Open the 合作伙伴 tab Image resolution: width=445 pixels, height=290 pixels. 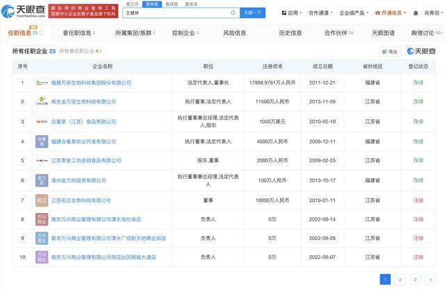coord(339,33)
